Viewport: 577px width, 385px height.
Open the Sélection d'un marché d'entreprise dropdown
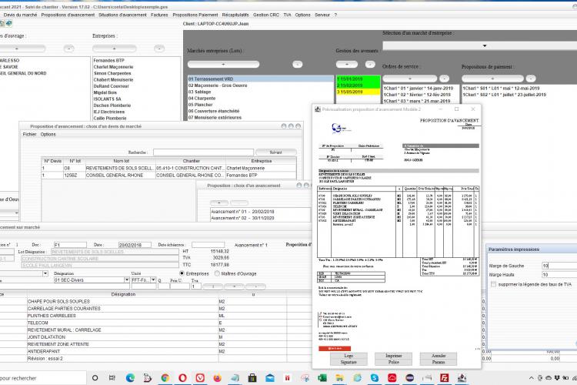pos(485,45)
